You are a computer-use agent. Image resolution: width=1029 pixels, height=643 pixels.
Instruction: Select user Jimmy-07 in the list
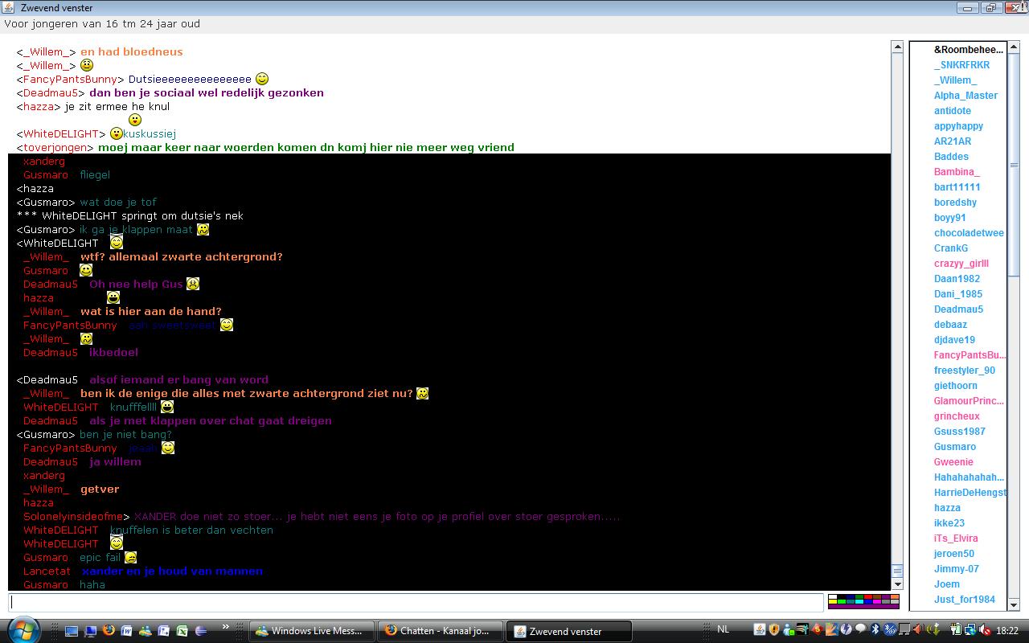point(956,569)
